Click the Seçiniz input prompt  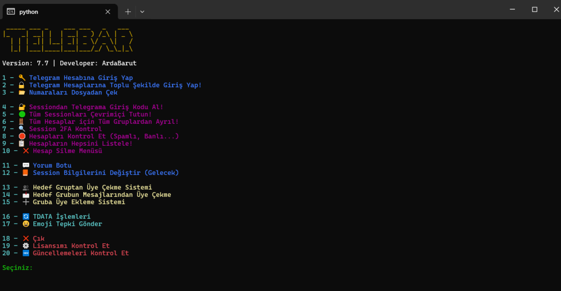18,268
